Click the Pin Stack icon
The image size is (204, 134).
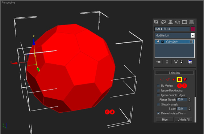click(158, 62)
